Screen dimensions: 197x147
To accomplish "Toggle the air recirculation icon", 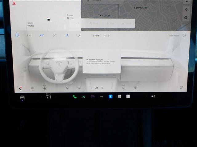I will pos(124,87).
